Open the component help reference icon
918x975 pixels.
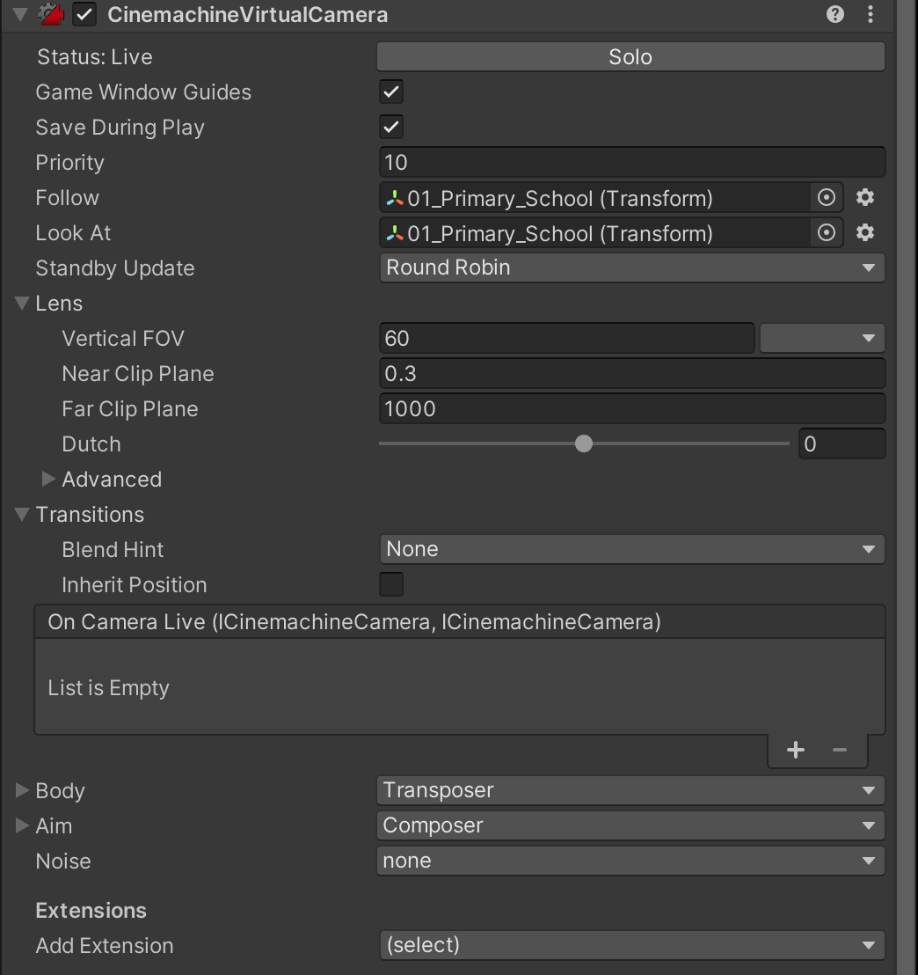coord(835,15)
